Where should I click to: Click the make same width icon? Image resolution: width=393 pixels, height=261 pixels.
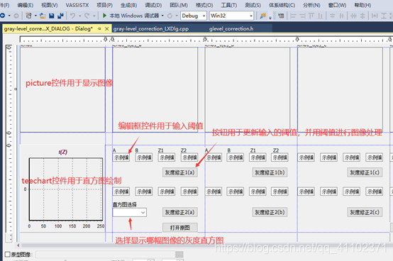(x=375, y=16)
